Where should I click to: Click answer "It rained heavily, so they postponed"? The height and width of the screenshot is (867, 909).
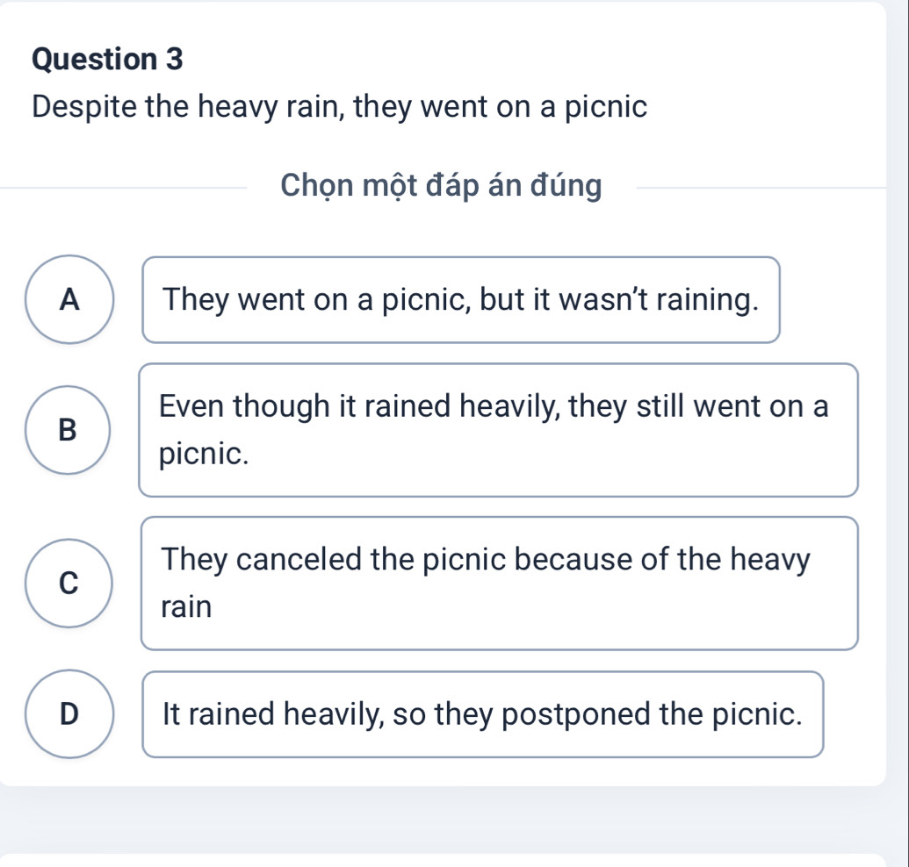pos(482,713)
